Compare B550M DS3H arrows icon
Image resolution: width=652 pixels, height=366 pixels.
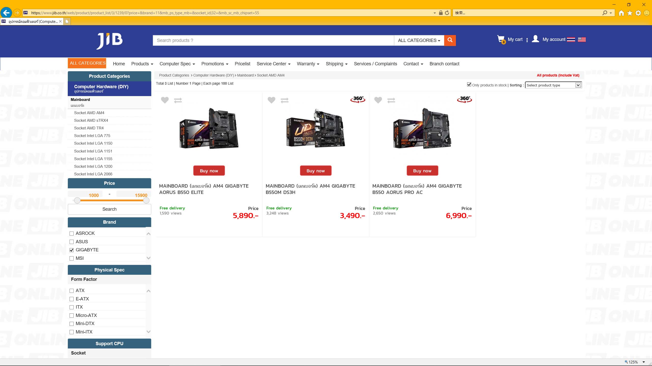click(x=284, y=100)
